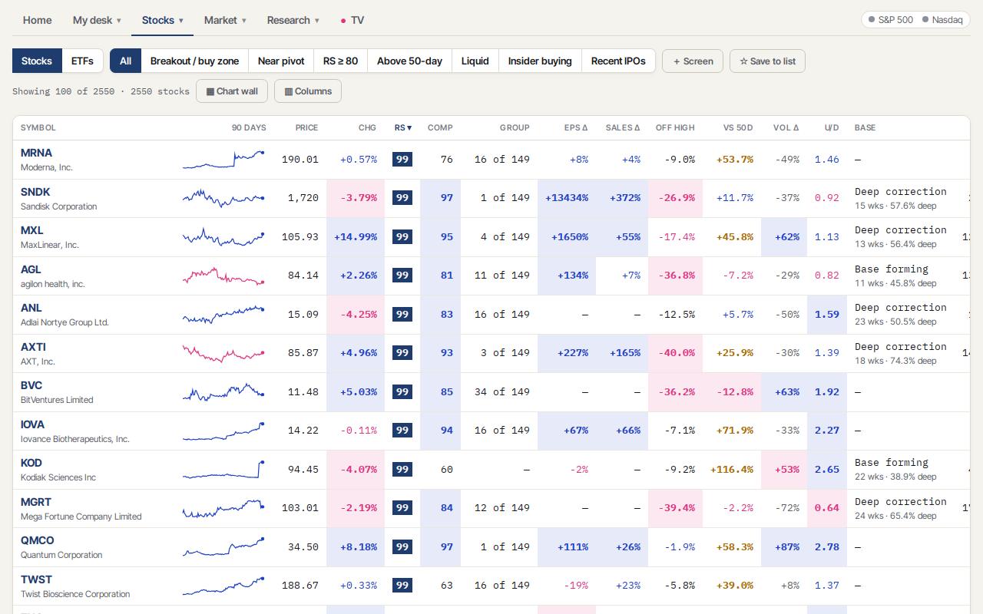Screen dimensions: 983x614
Task: Sort by VOL Δ column header
Action: (786, 127)
